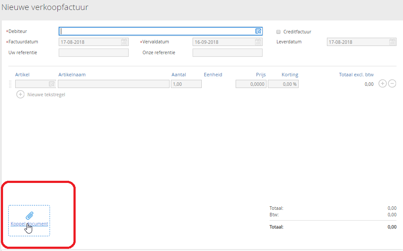Open the Debiteur lookup search icon

coord(258,31)
